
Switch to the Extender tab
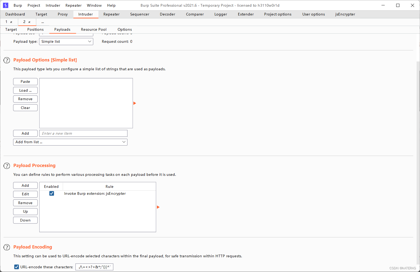(246, 14)
